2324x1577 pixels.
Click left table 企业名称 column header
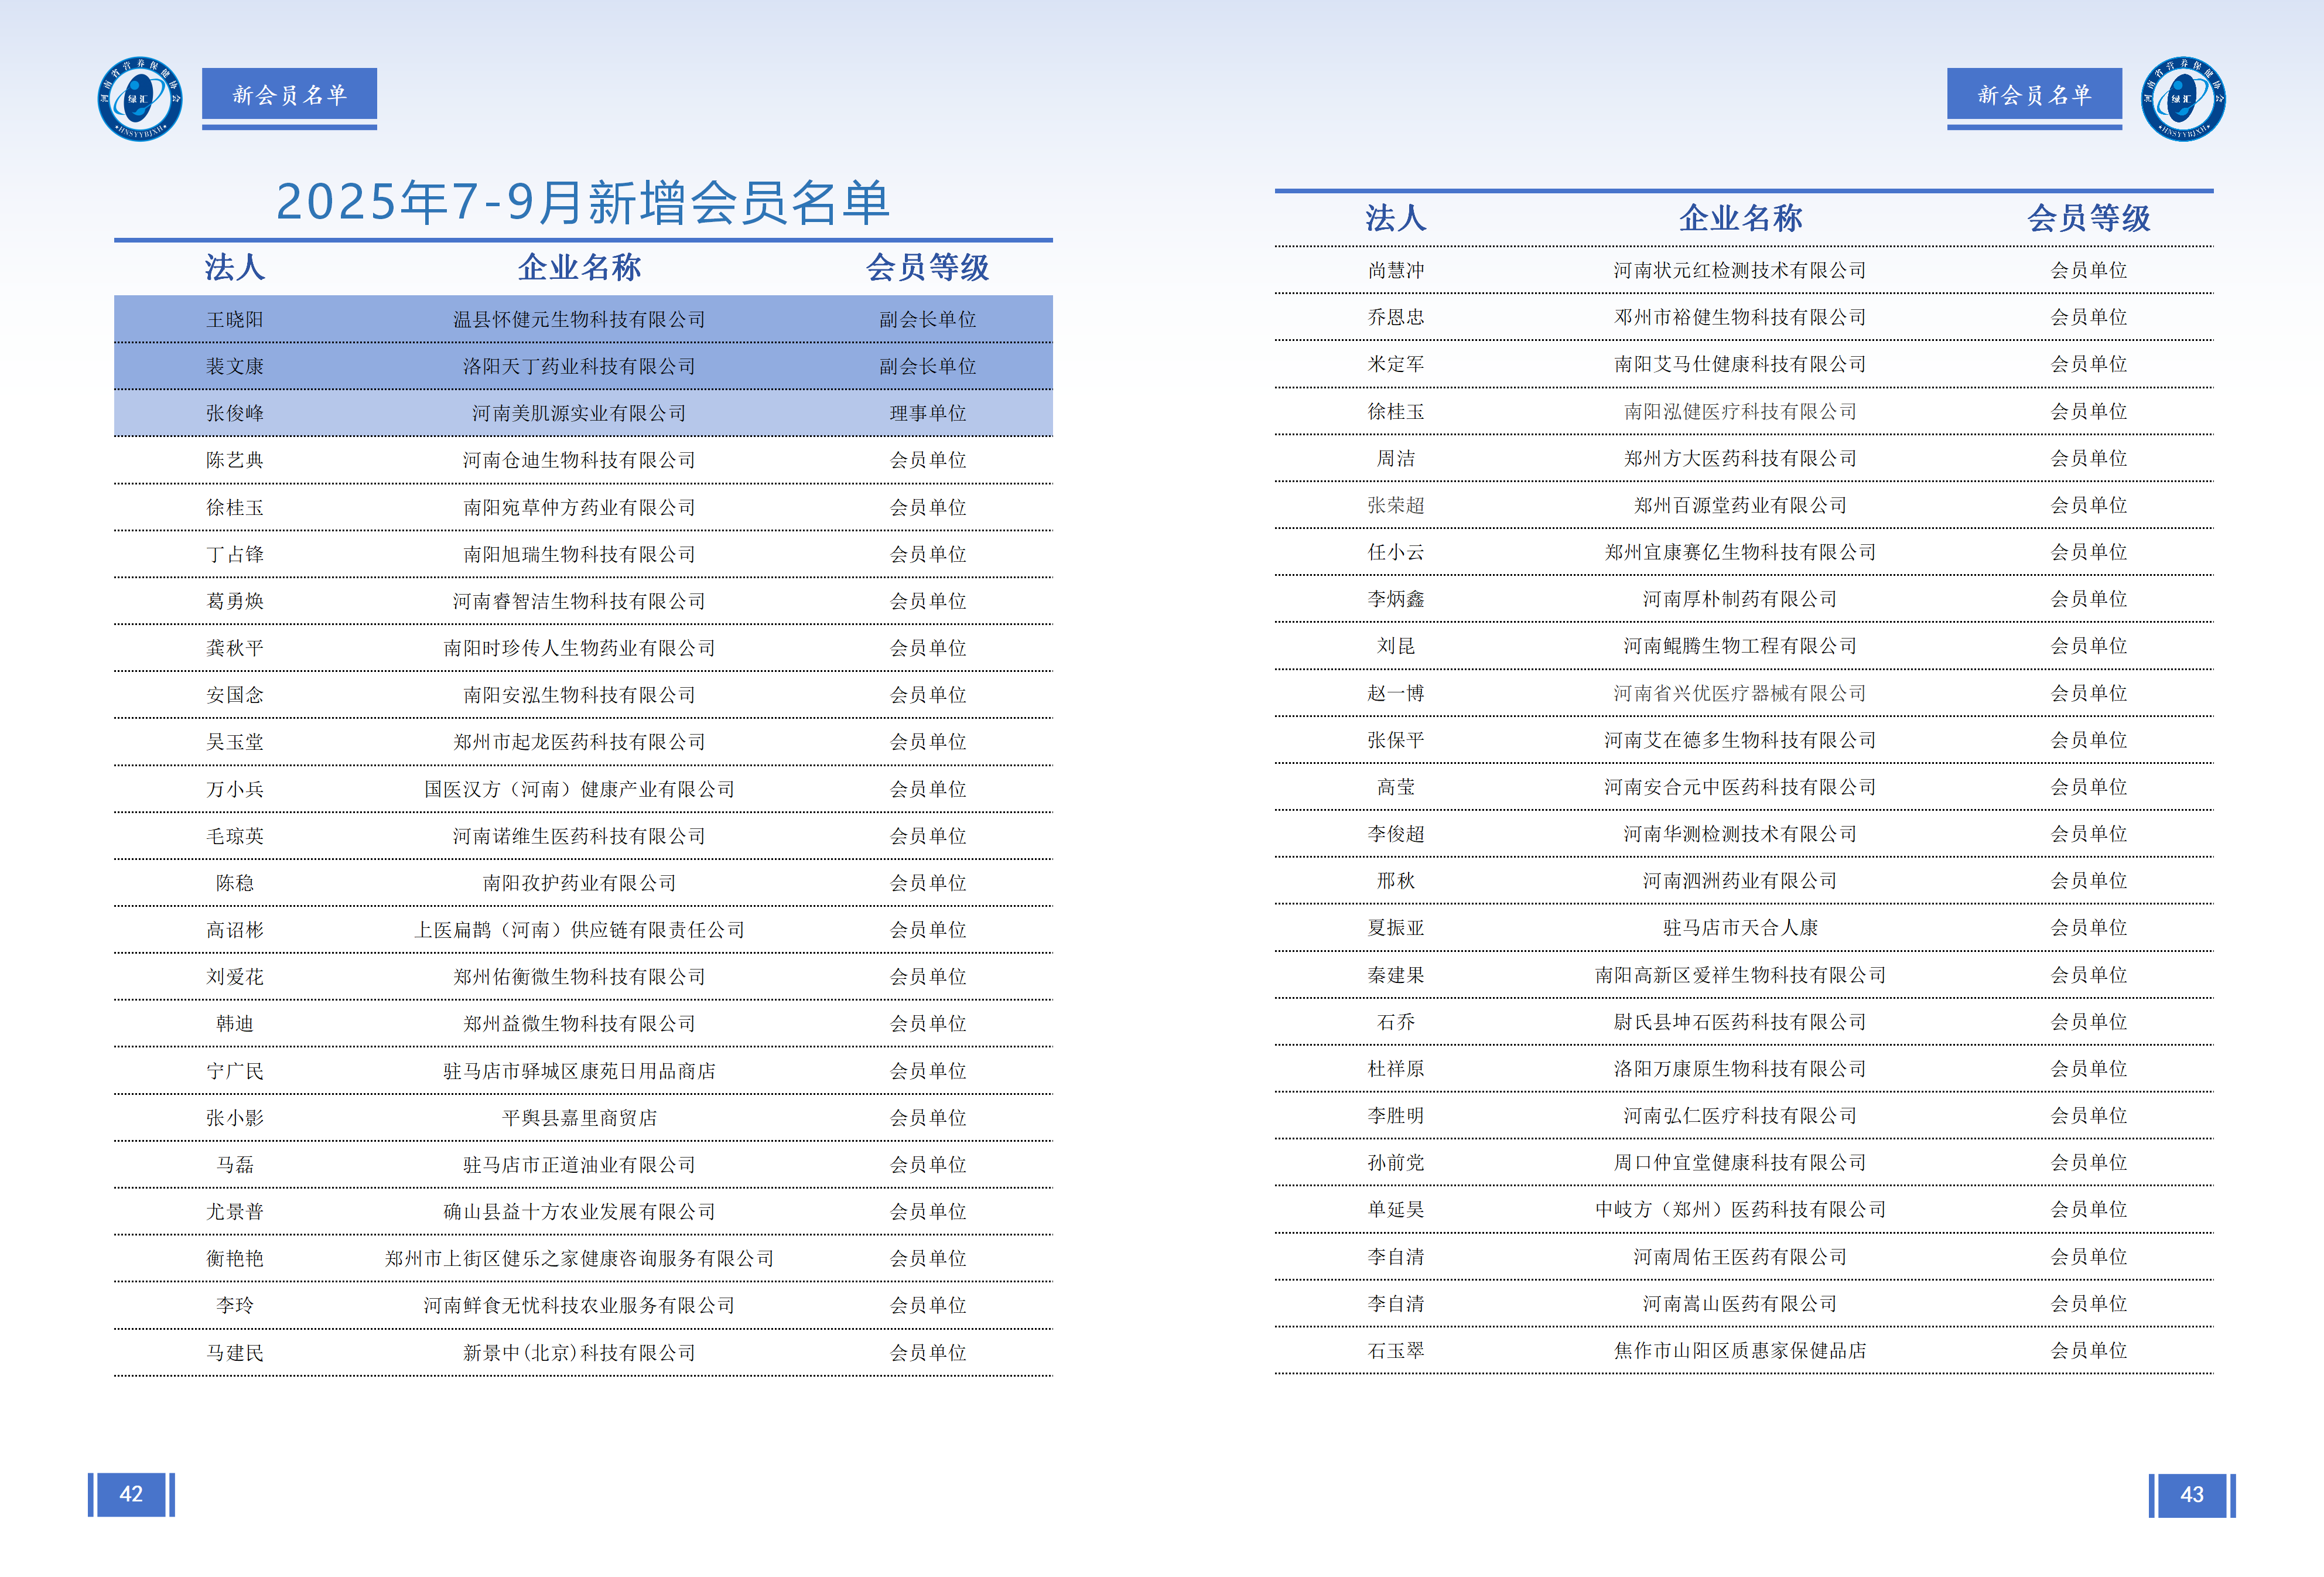579,267
